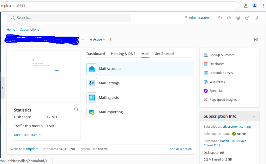This screenshot has height=164, width=266.
Task: Toggle the right sidebar panel visibility
Action: [x=256, y=39]
